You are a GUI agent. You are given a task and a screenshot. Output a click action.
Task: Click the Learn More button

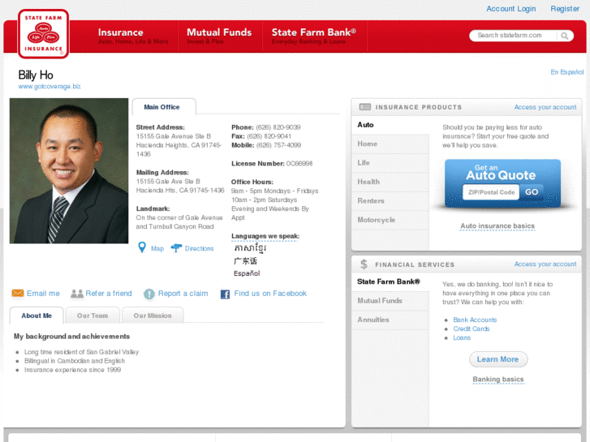498,359
